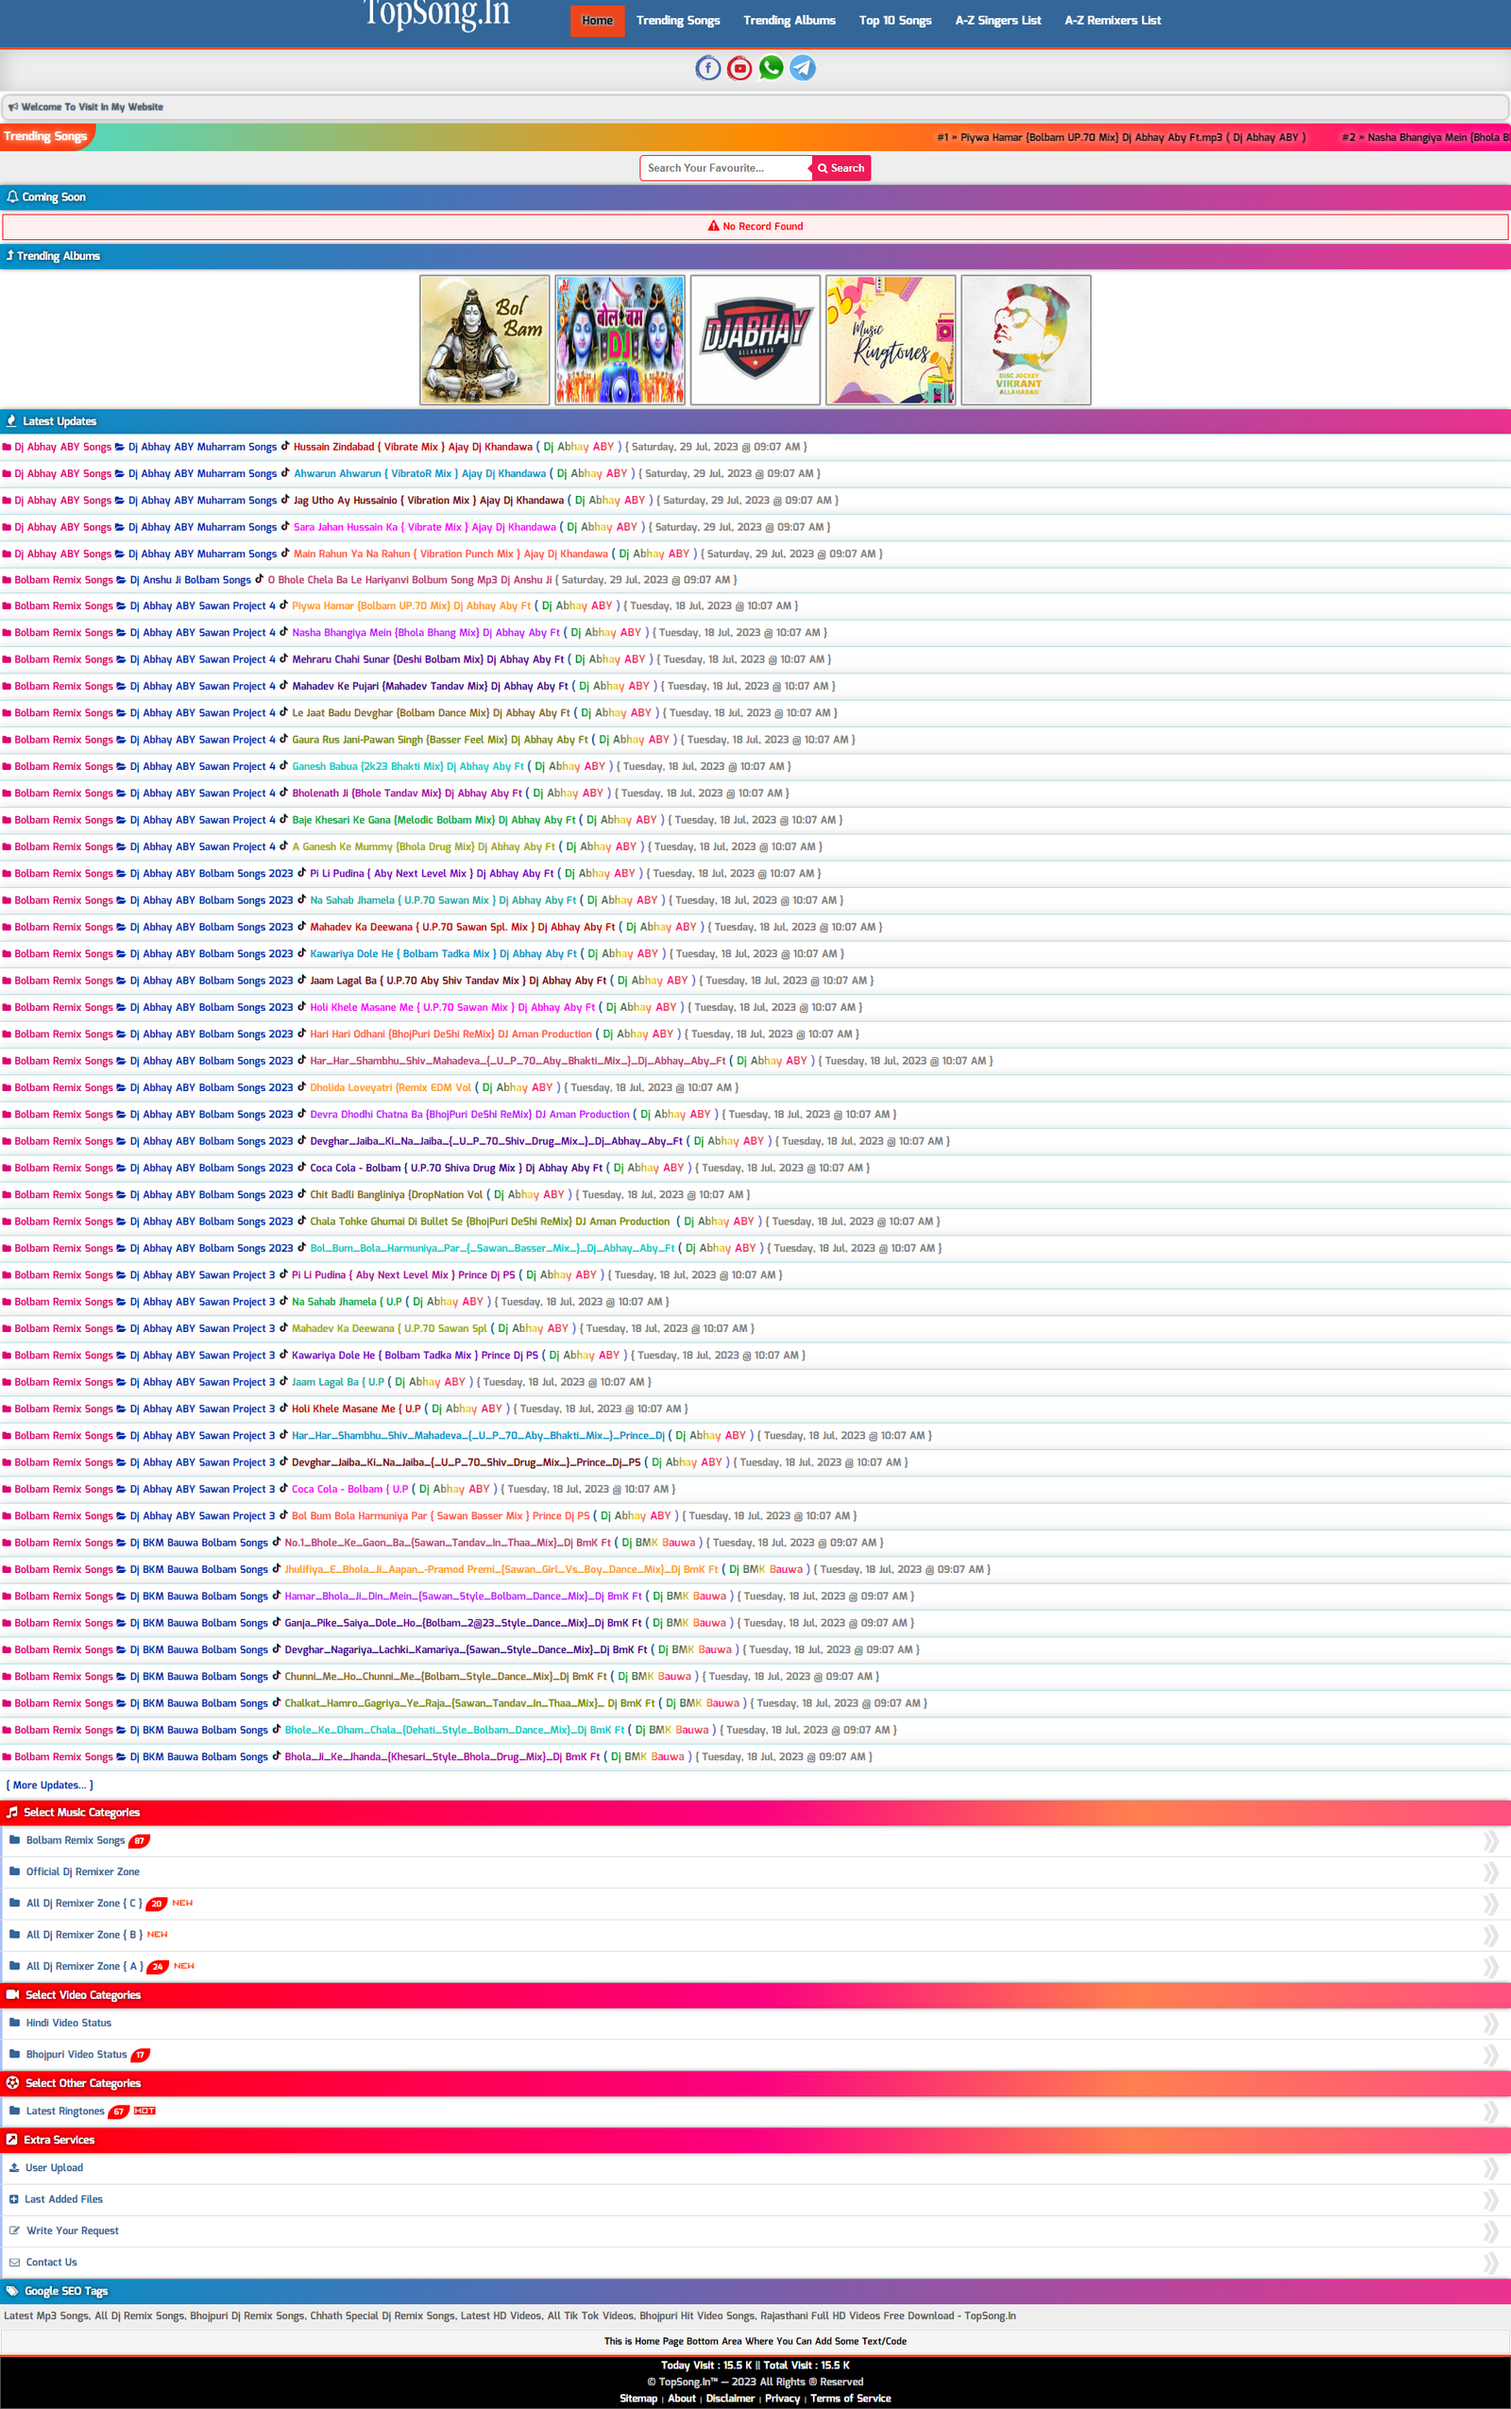1511x2409 pixels.
Task: Open the Trending Songs menu item
Action: 677,20
